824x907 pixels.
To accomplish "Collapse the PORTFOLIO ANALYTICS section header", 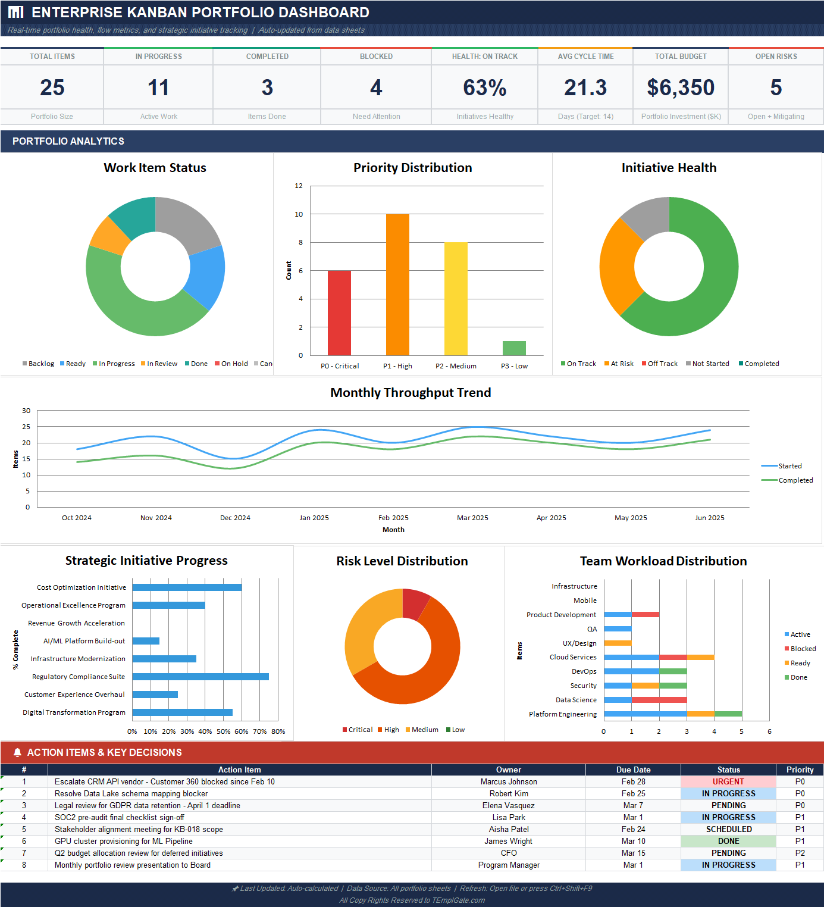I will click(68, 141).
